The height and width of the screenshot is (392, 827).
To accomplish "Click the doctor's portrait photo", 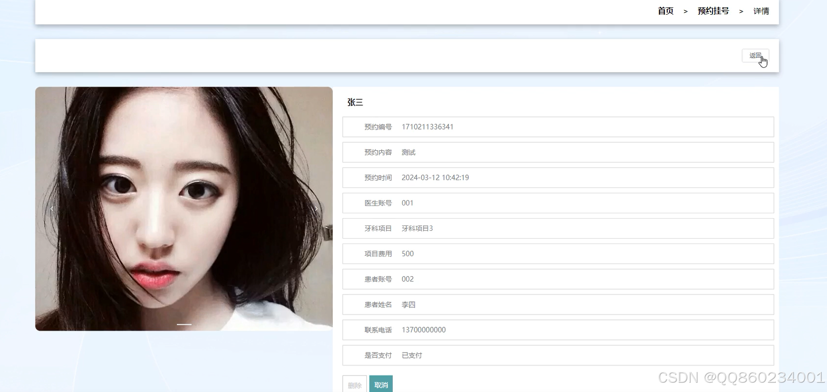I will [x=184, y=195].
